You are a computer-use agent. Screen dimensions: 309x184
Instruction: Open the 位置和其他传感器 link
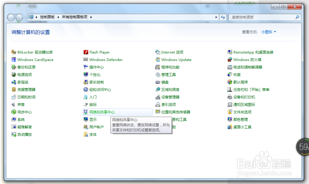(176, 112)
